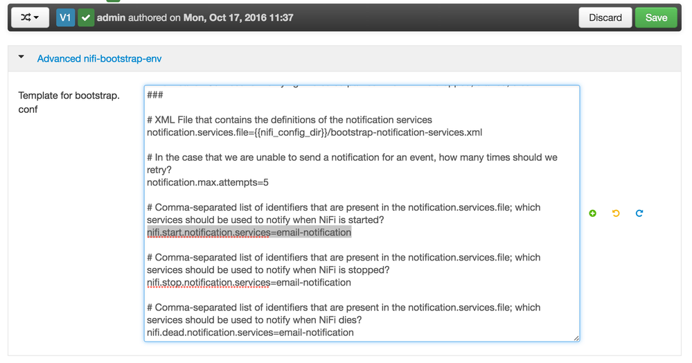Click the nifi.dead.notification.services line
The image size is (692, 363).
click(250, 333)
